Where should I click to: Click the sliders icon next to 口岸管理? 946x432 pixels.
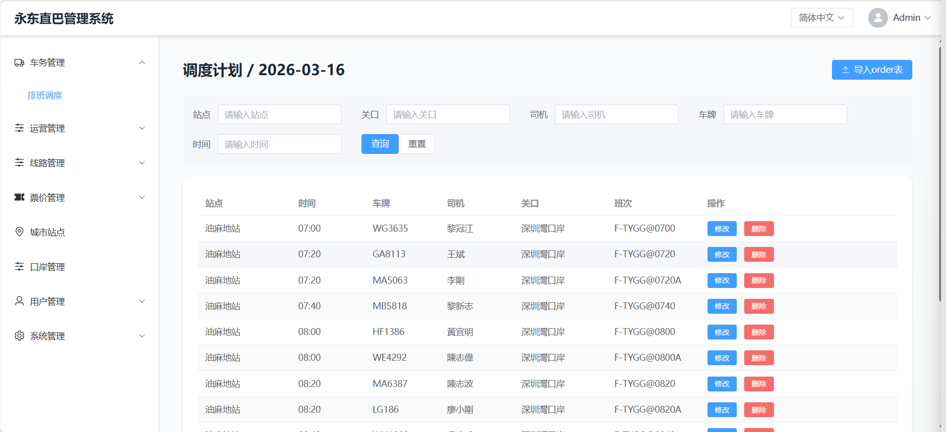[x=19, y=267]
